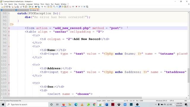
Task: Open the Macro menu
Action: (47, 4)
